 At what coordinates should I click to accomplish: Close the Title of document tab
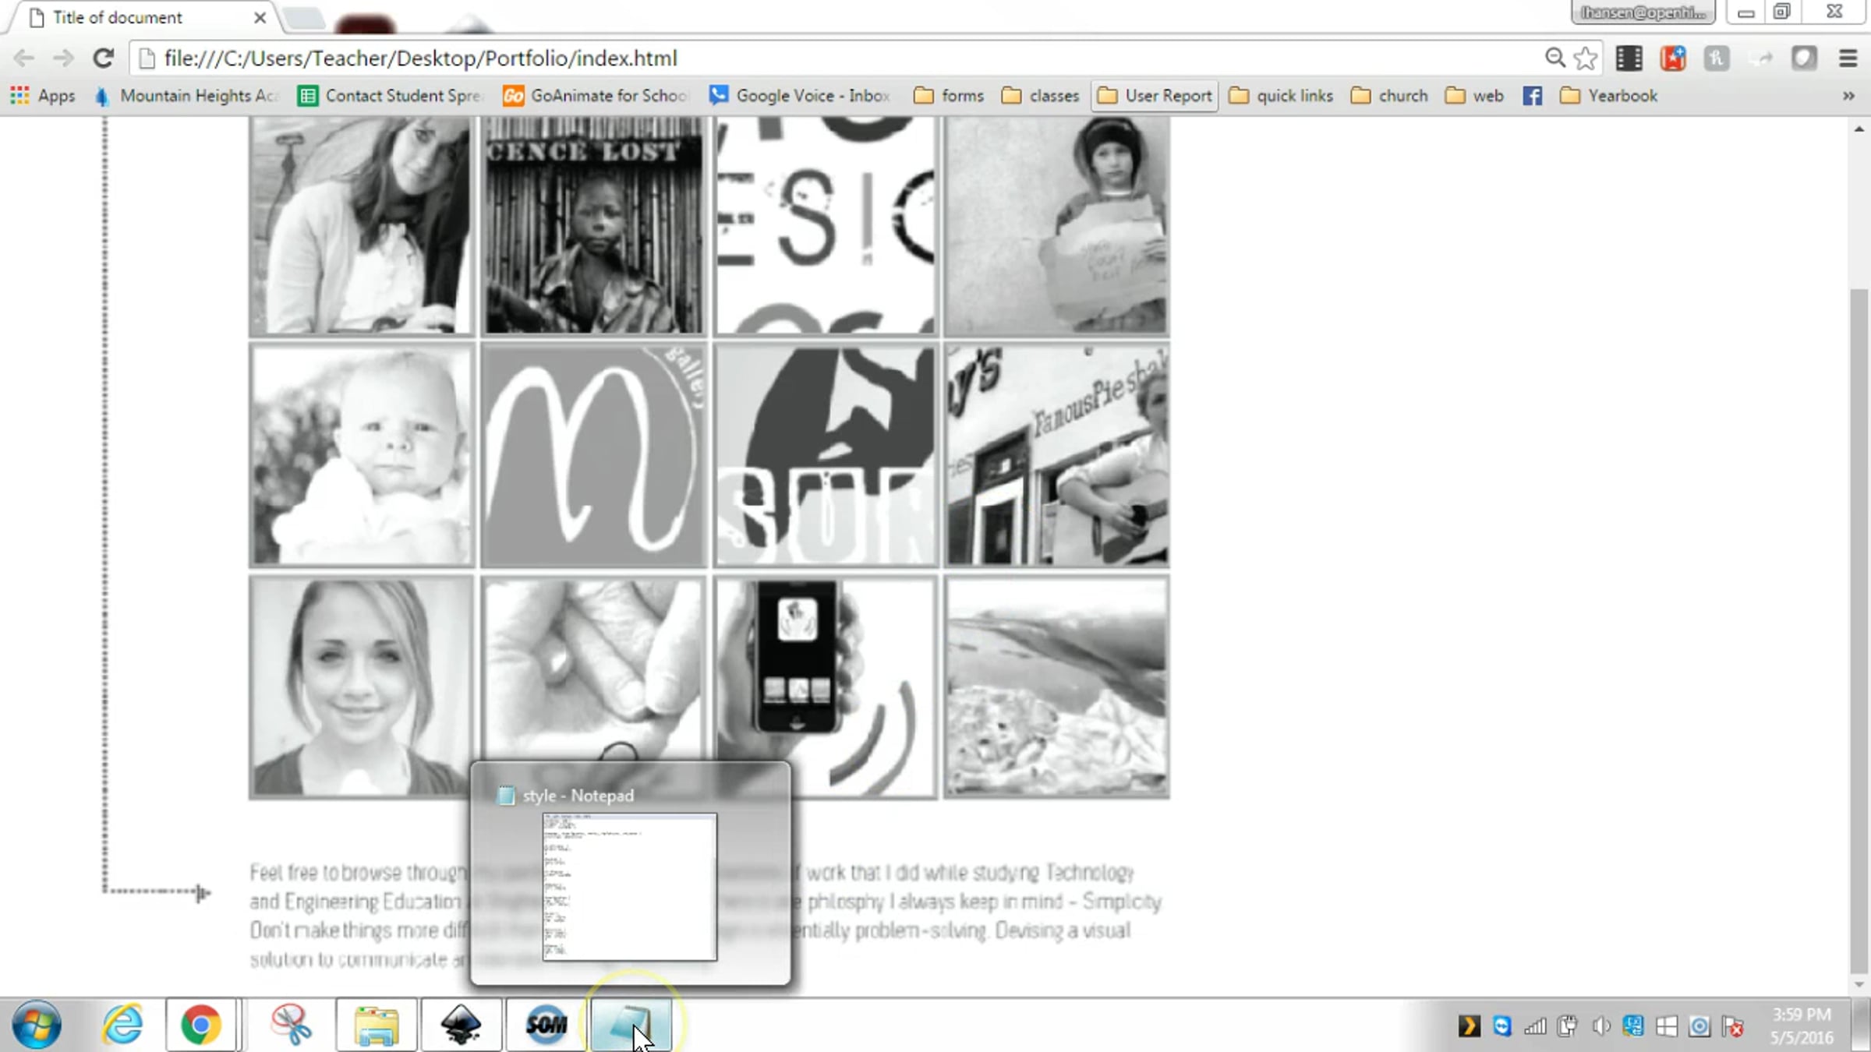tap(260, 17)
